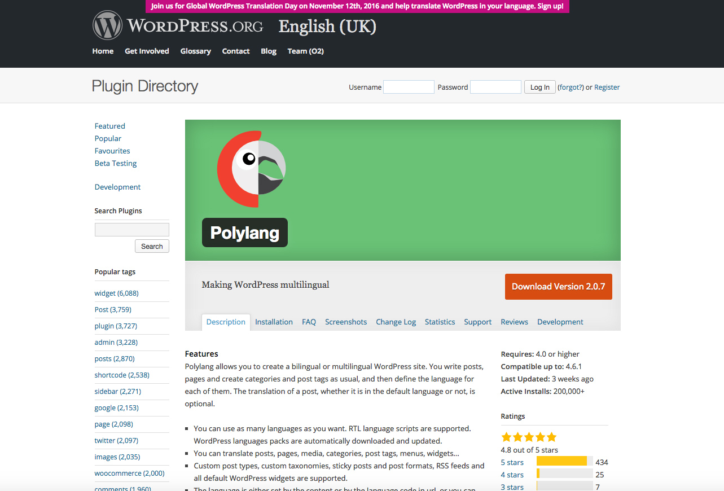724x491 pixels.
Task: Click the 5 stars rating bar
Action: [x=565, y=461]
